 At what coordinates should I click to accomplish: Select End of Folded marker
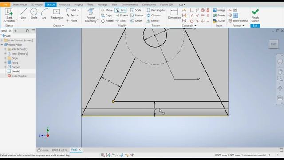click(x=17, y=76)
